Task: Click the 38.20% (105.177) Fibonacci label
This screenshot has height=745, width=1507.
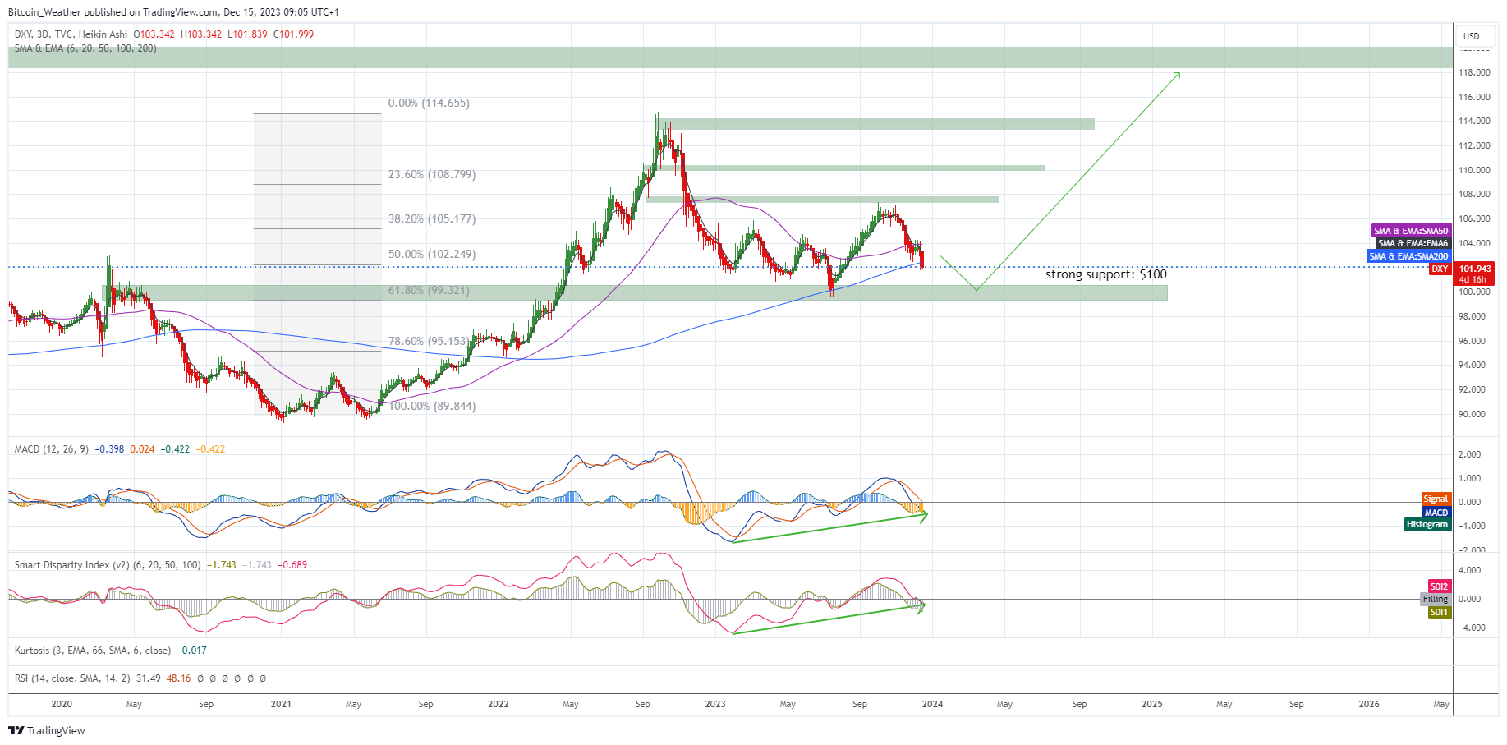Action: pos(432,219)
